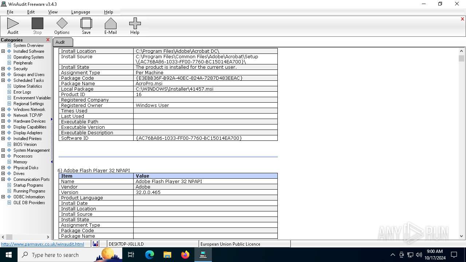
Task: Expand the Display Capabilities node
Action: [3, 127]
